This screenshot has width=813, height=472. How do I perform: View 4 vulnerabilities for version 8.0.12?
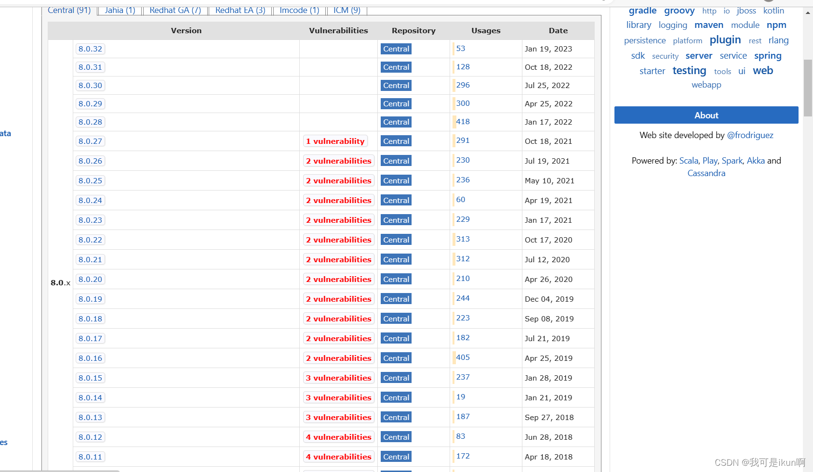(x=338, y=437)
